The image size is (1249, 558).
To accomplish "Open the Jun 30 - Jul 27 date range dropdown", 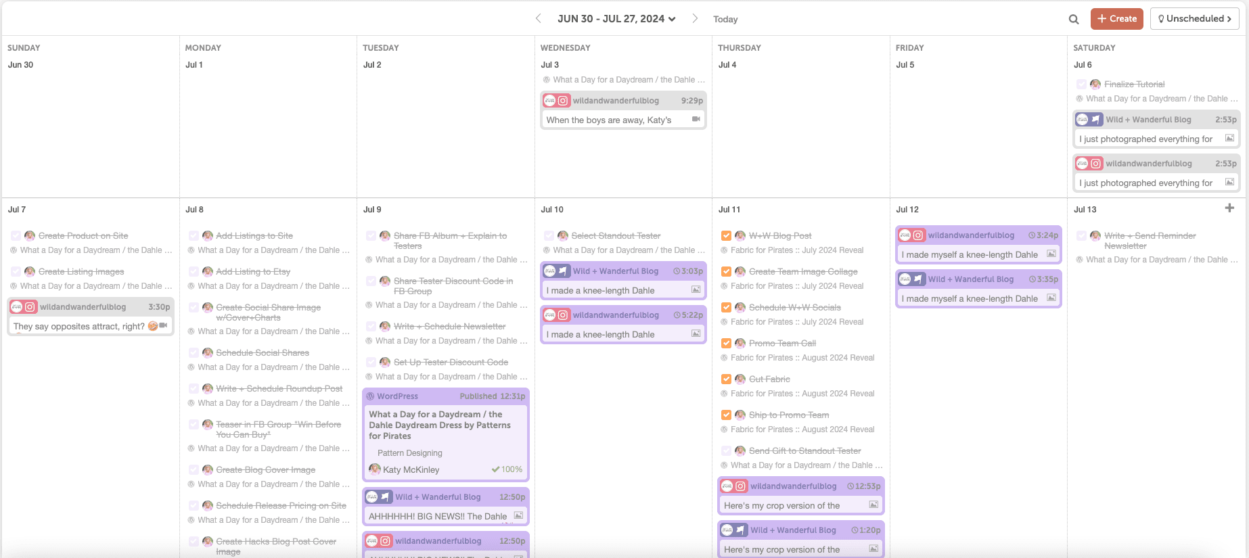I will point(616,19).
